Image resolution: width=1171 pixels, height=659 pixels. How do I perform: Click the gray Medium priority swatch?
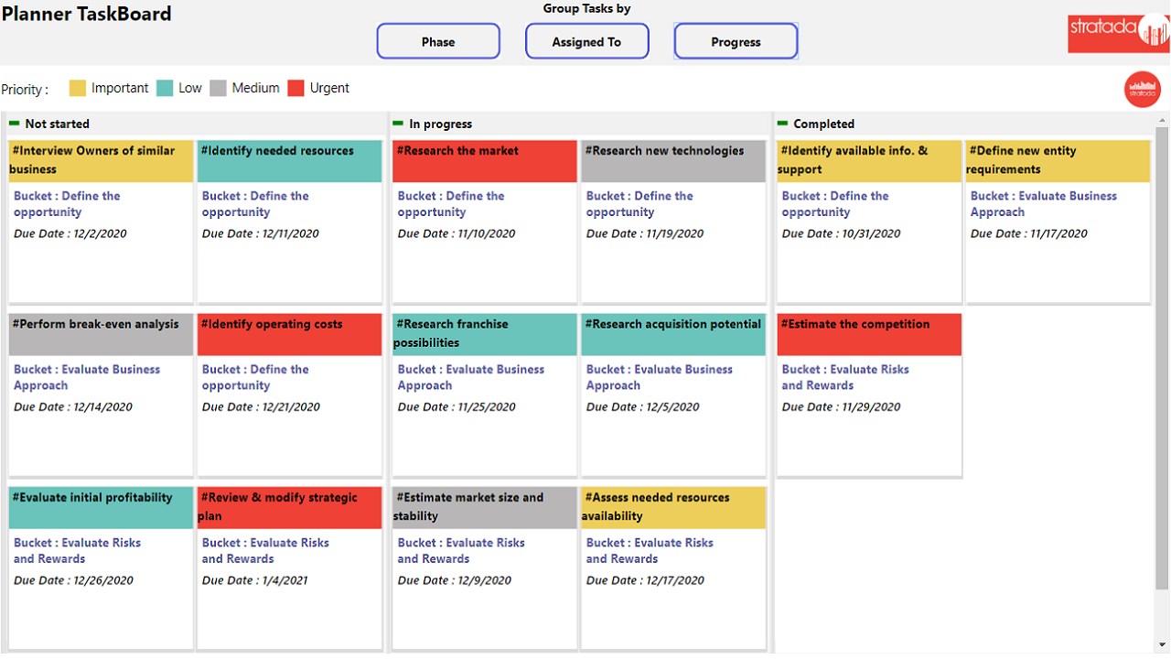pos(218,89)
